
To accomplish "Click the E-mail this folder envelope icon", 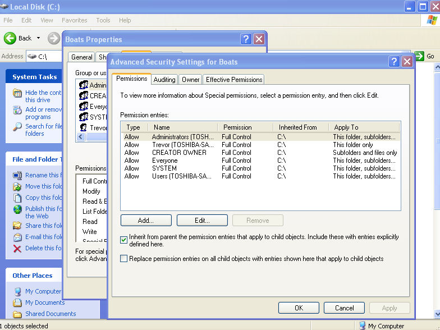I will pyautogui.click(x=17, y=237).
